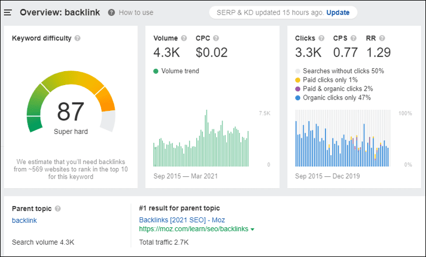Click Sep 2015 — Mar 2021 date range
Image resolution: width=426 pixels, height=257 pixels.
[186, 176]
